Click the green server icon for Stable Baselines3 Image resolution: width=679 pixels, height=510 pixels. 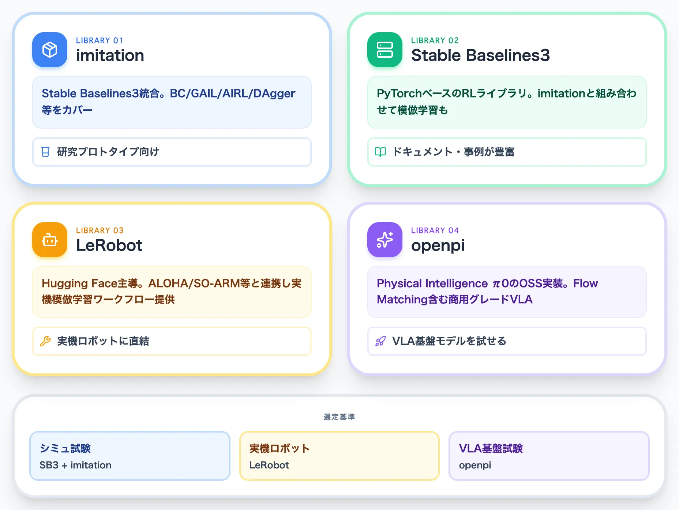click(x=385, y=50)
